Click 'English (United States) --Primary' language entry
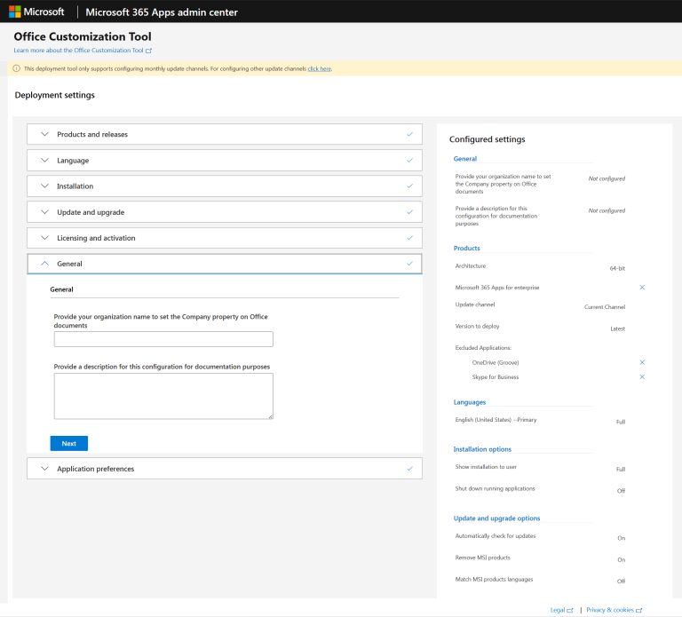 point(496,420)
